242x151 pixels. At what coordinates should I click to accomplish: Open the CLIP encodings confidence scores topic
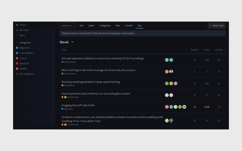coord(103,58)
